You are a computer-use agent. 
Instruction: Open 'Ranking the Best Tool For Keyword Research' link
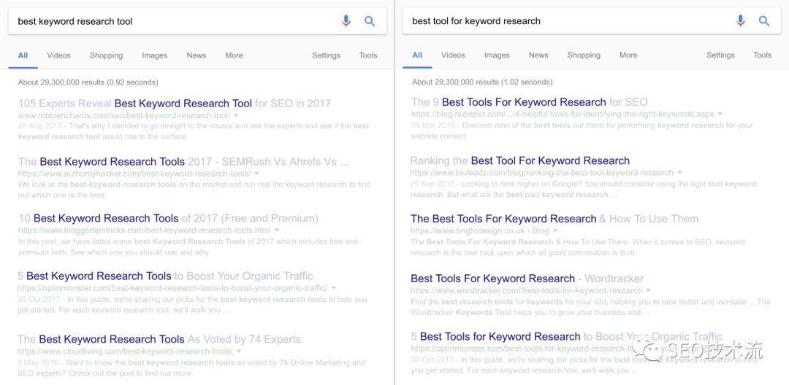519,160
